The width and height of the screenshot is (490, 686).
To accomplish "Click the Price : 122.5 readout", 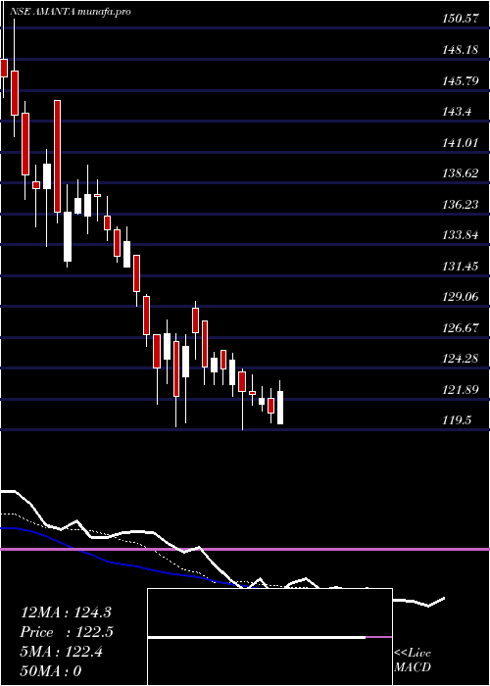I will pyautogui.click(x=67, y=632).
